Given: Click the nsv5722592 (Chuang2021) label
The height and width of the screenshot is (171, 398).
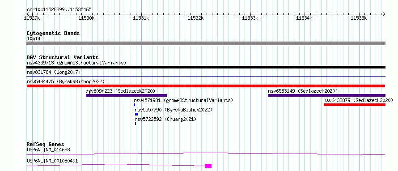Looking at the screenshot, I should pyautogui.click(x=165, y=119).
